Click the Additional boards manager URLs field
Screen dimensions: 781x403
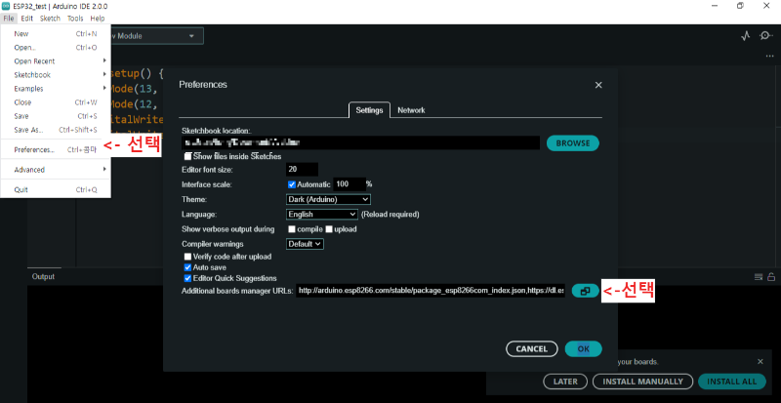pyautogui.click(x=431, y=291)
